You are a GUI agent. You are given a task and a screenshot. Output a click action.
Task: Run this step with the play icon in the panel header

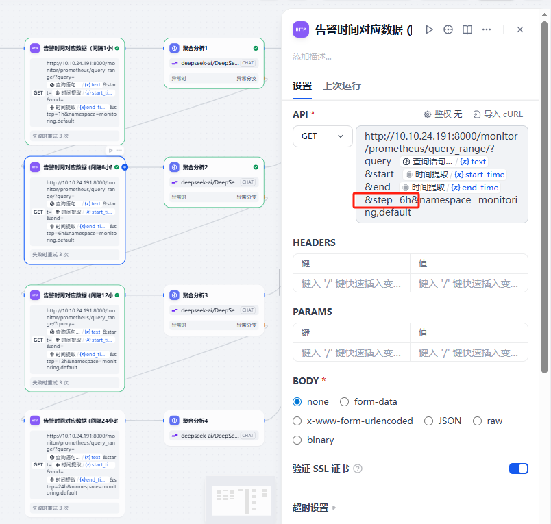(430, 29)
